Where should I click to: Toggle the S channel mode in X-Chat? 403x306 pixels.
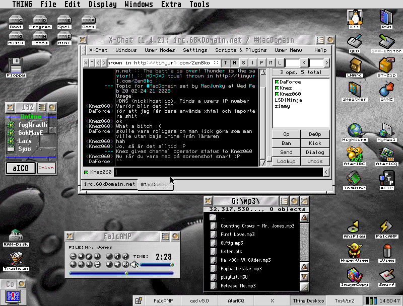pyautogui.click(x=243, y=62)
